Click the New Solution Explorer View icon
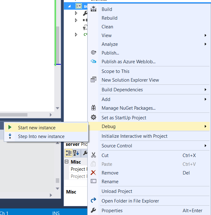Screen dimensions: 211x215 (x=94, y=80)
